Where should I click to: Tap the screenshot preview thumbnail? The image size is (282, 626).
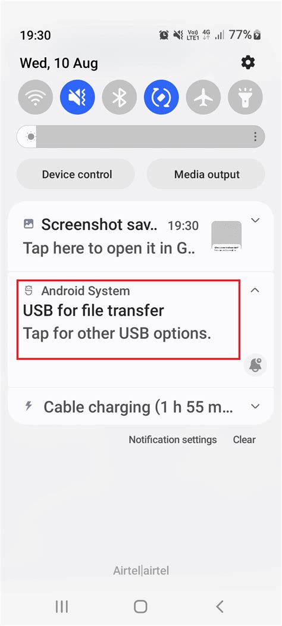(x=226, y=236)
